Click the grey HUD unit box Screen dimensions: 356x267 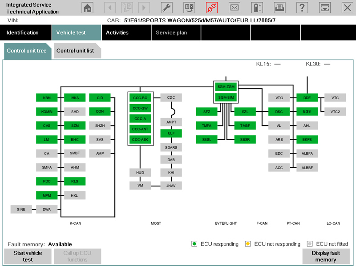[140, 173]
